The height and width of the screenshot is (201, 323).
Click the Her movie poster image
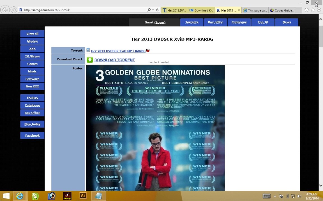click(155, 128)
